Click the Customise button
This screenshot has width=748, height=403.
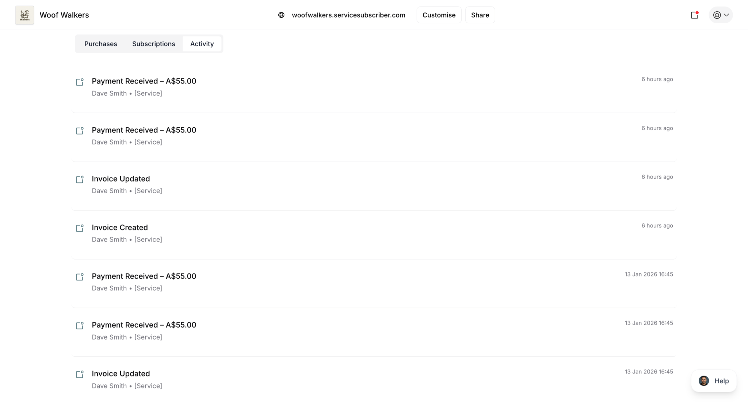click(x=439, y=15)
